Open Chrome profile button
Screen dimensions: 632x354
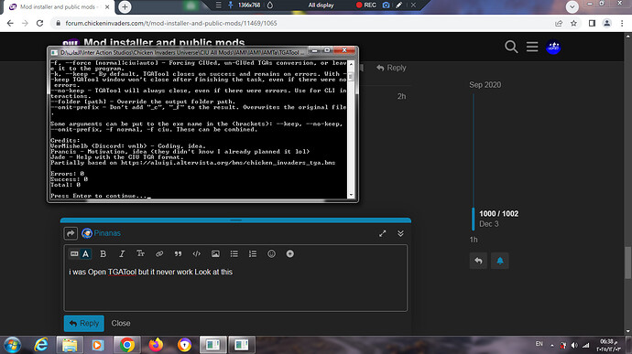[x=607, y=24]
